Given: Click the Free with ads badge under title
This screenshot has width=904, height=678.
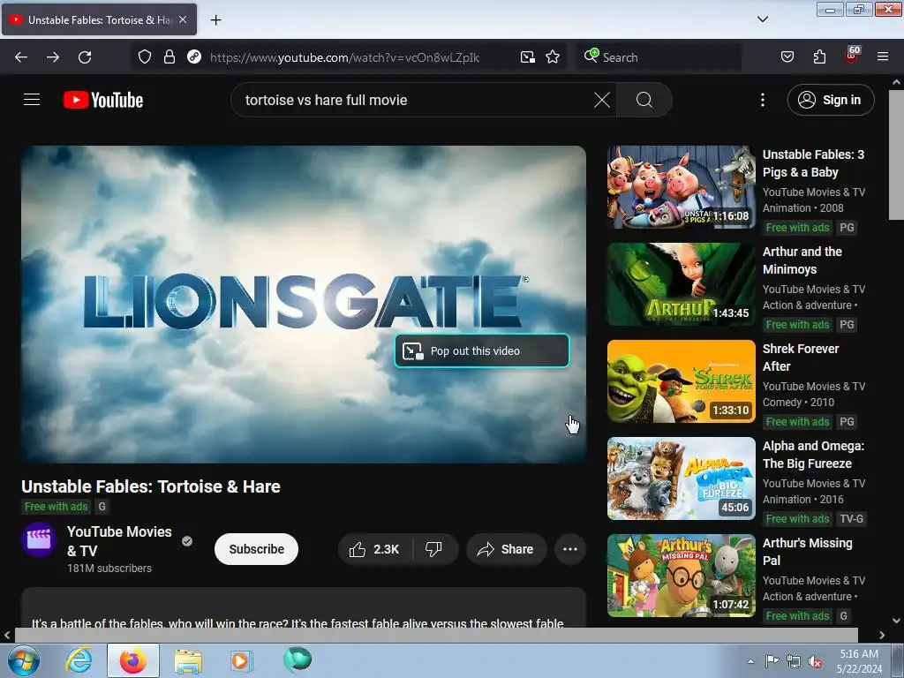Looking at the screenshot, I should [56, 507].
